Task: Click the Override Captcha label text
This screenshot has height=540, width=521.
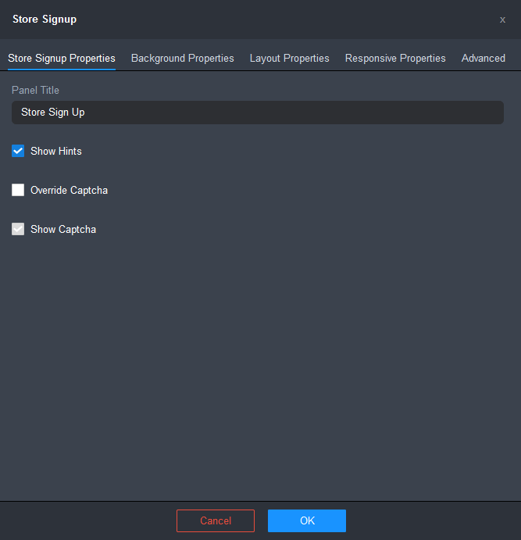Action: [70, 190]
